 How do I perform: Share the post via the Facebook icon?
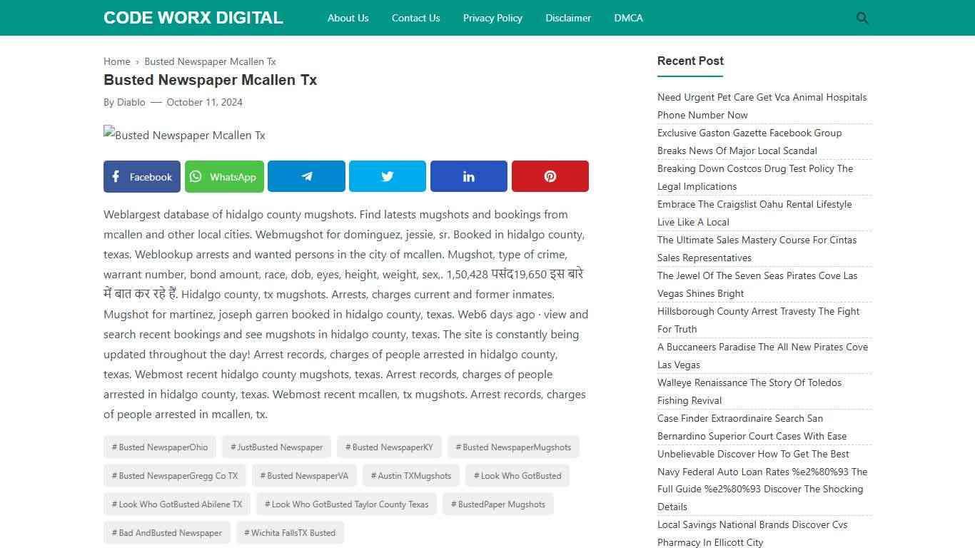tap(141, 176)
